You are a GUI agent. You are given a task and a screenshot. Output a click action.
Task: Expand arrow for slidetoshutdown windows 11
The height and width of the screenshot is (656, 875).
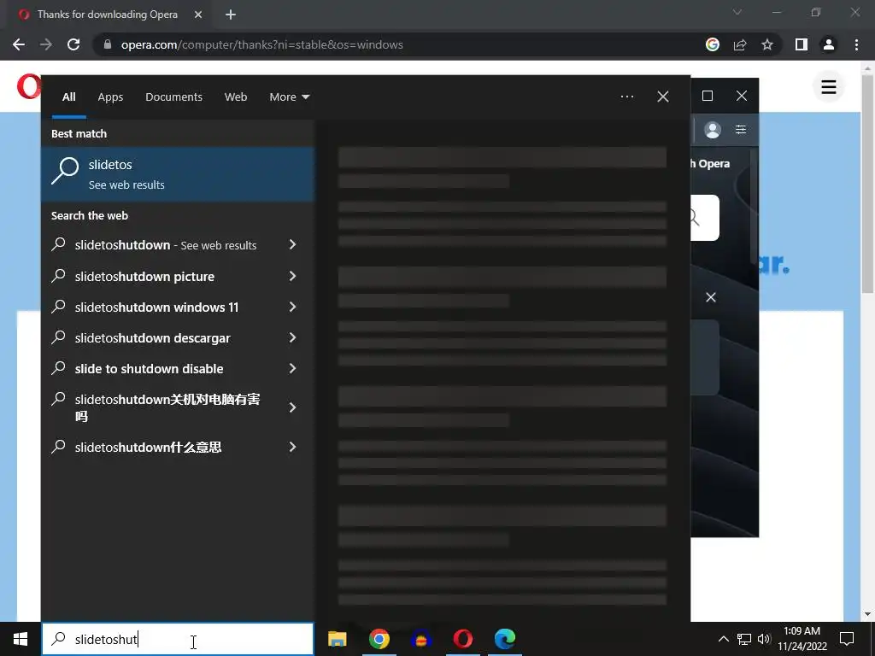coord(292,307)
